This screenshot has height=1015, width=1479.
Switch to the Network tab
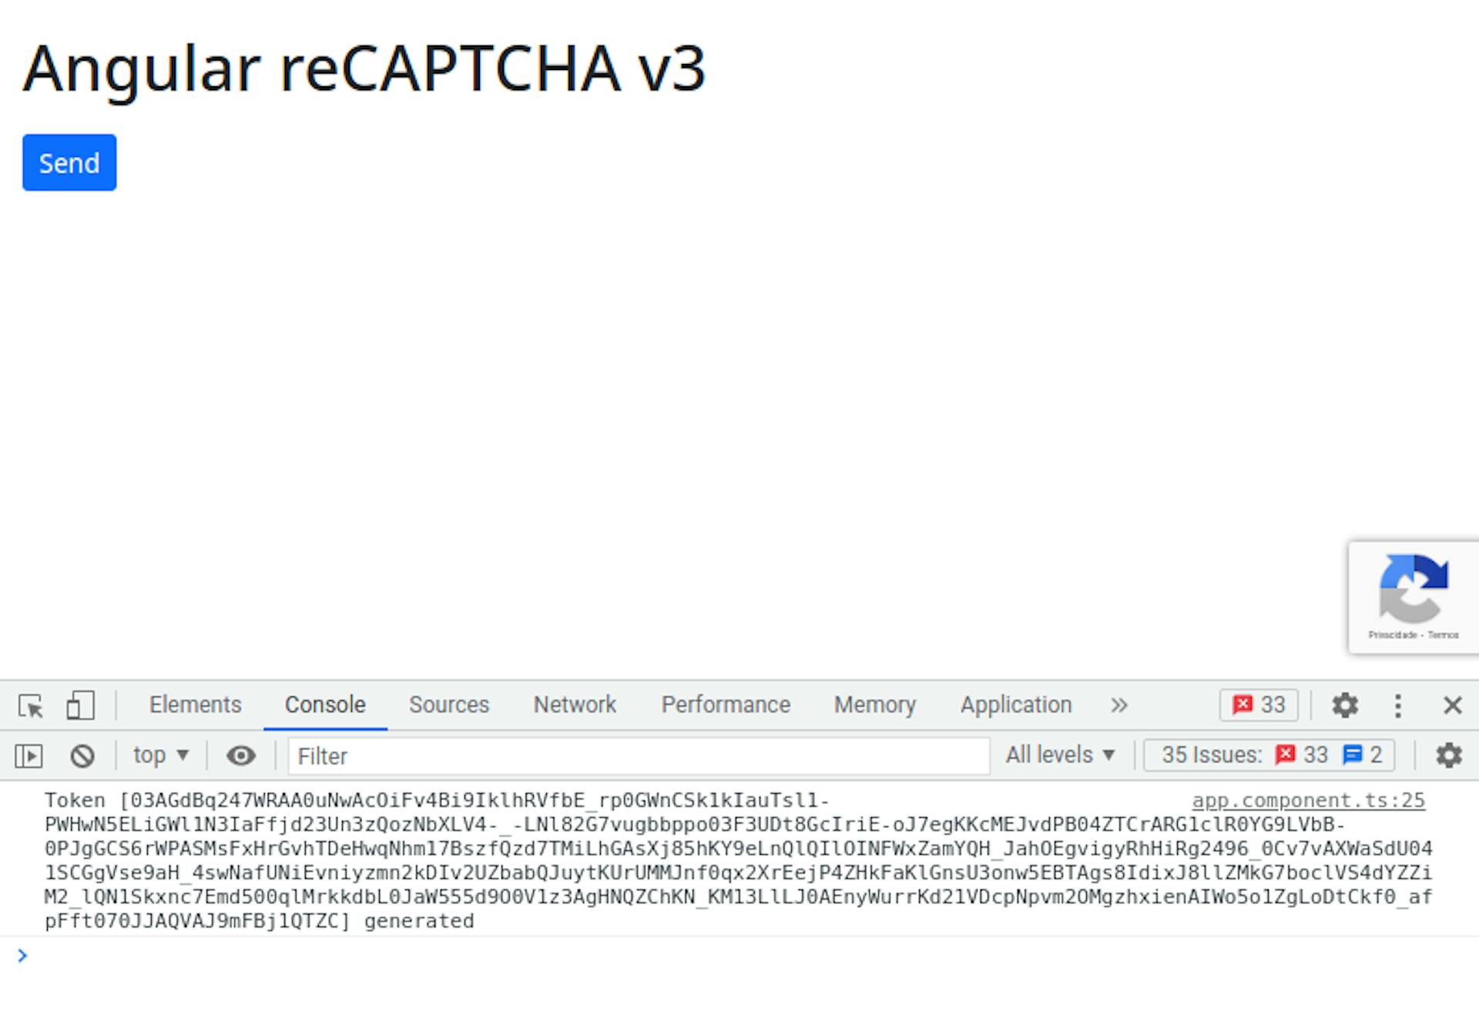click(575, 705)
